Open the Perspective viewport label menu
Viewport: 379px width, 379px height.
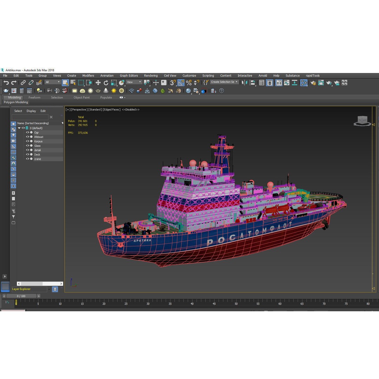coord(79,110)
